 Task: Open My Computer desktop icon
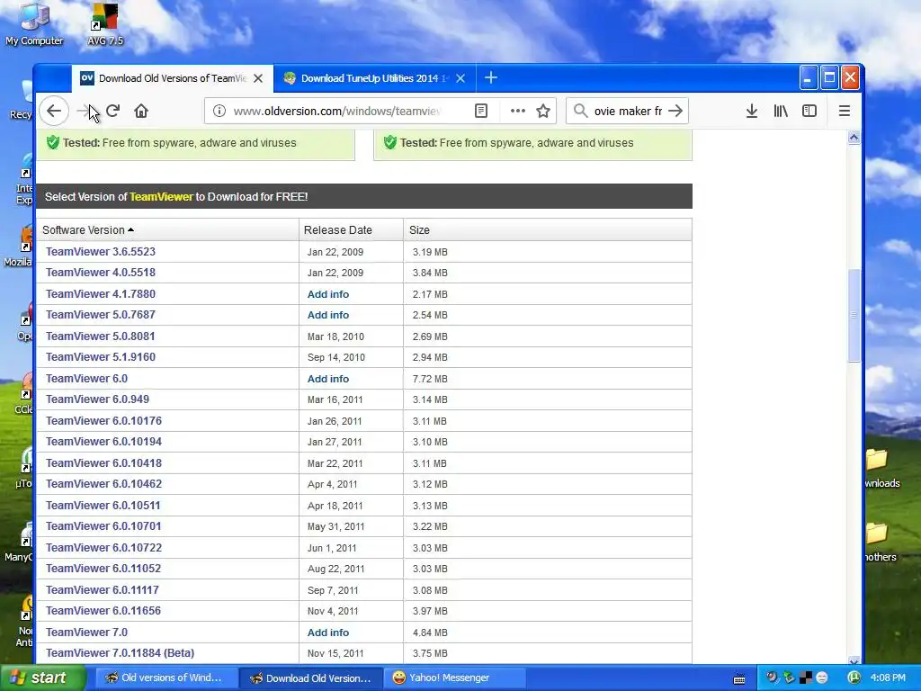34,24
